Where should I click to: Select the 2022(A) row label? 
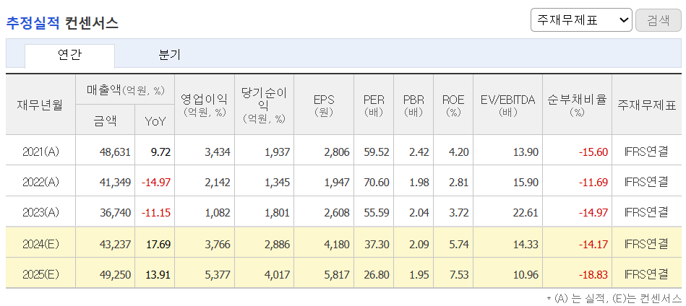[x=40, y=182]
